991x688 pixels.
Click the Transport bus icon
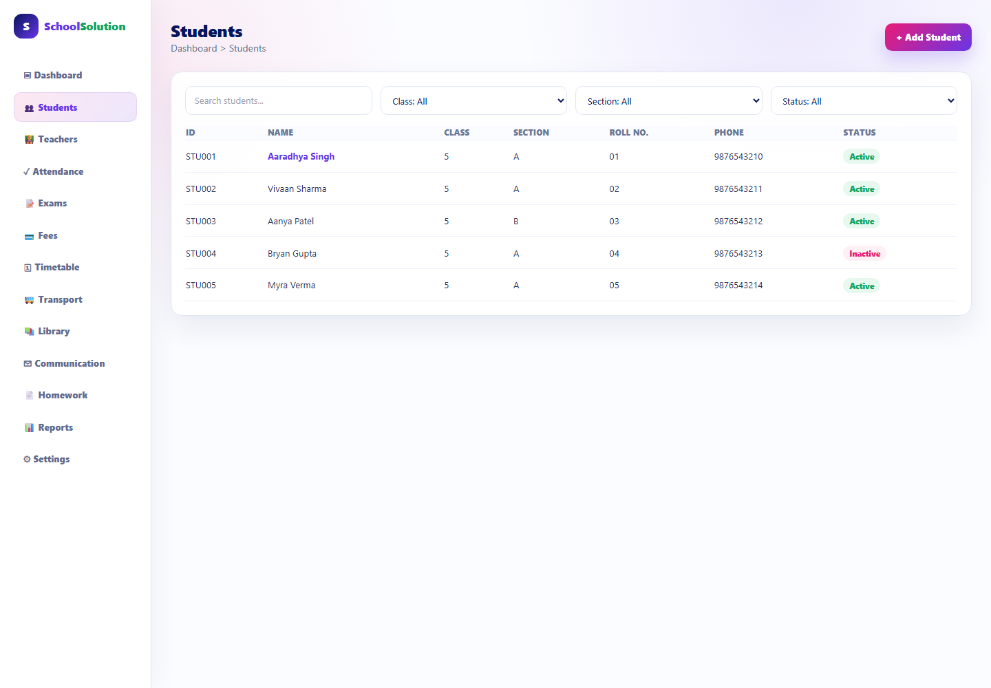[29, 300]
